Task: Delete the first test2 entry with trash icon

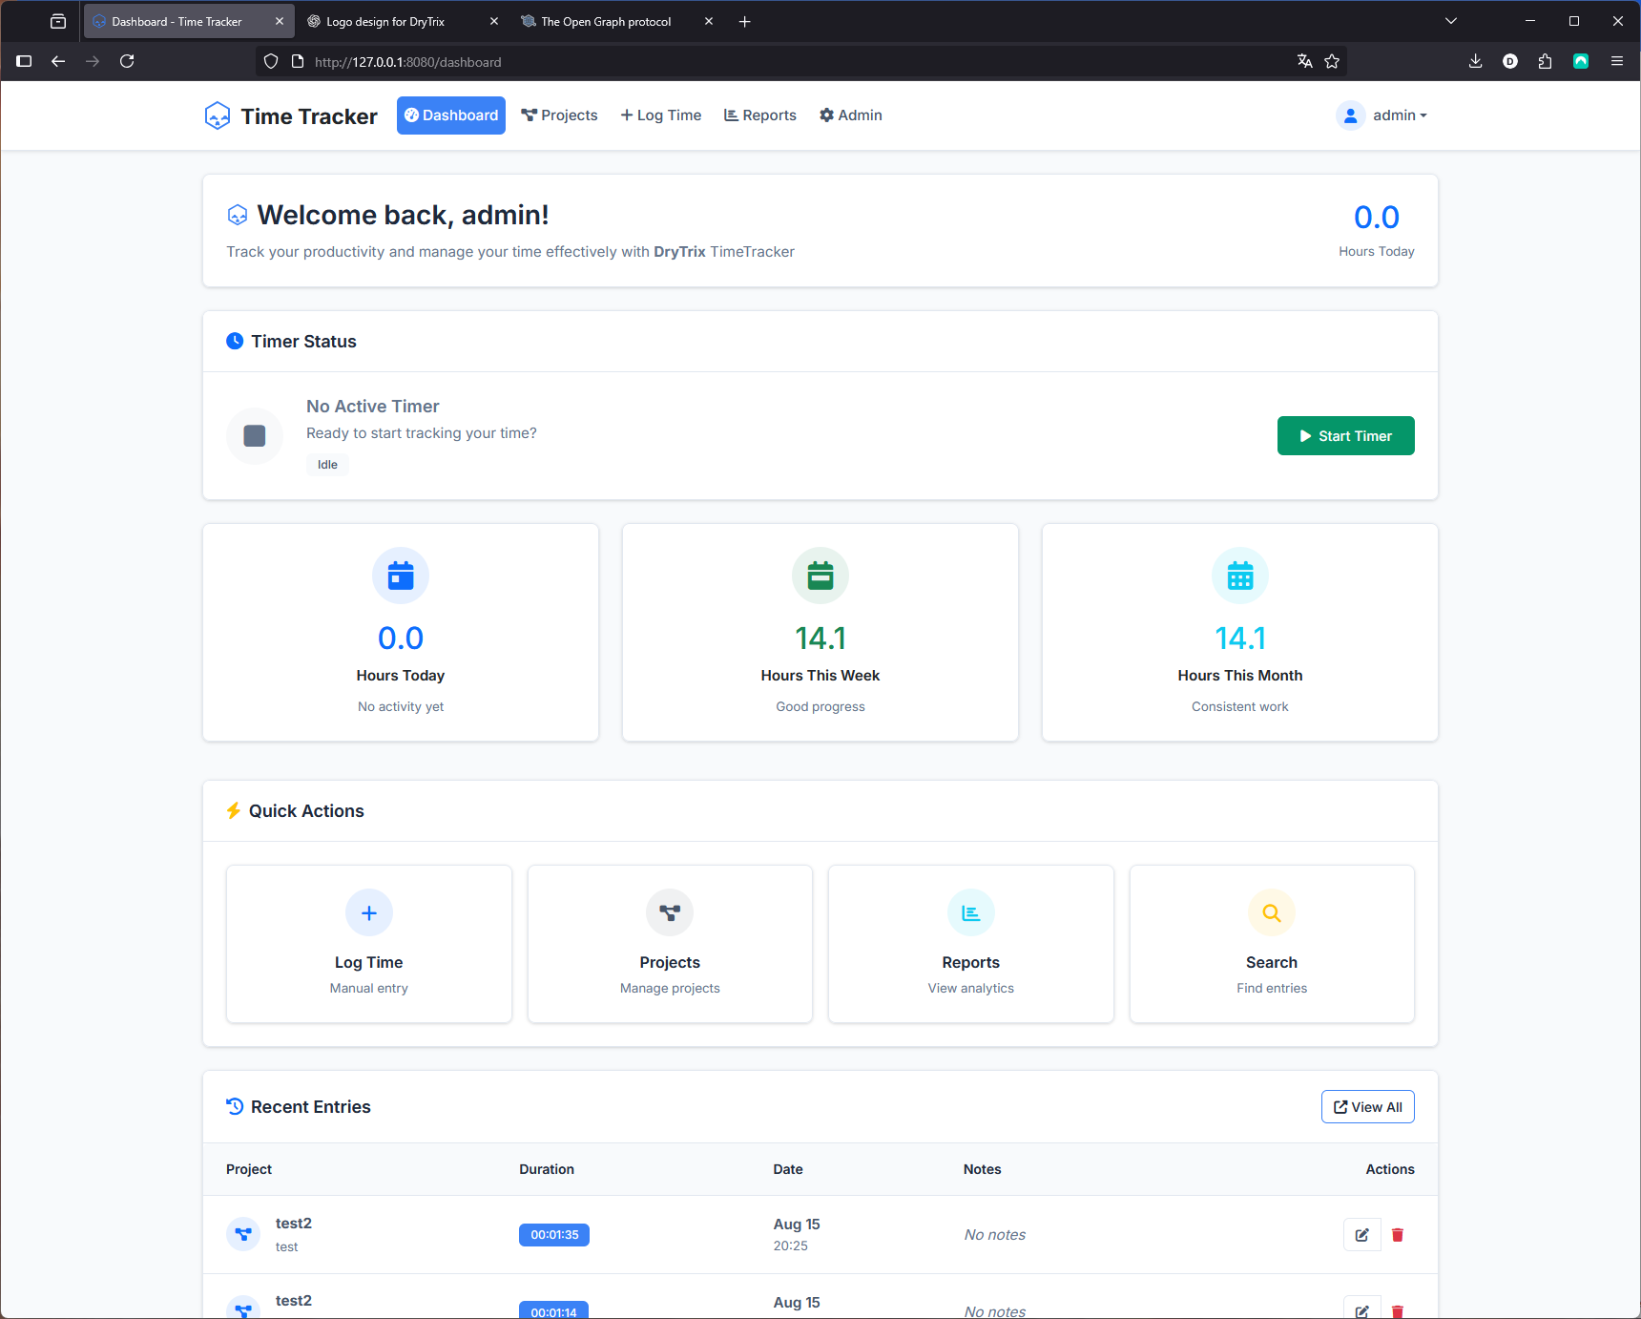Action: tap(1398, 1234)
